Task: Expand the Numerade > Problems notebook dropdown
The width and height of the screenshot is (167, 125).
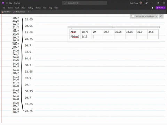Action: pyautogui.click(x=156, y=16)
